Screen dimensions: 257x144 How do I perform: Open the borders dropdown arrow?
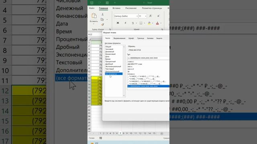click(x=145, y=23)
